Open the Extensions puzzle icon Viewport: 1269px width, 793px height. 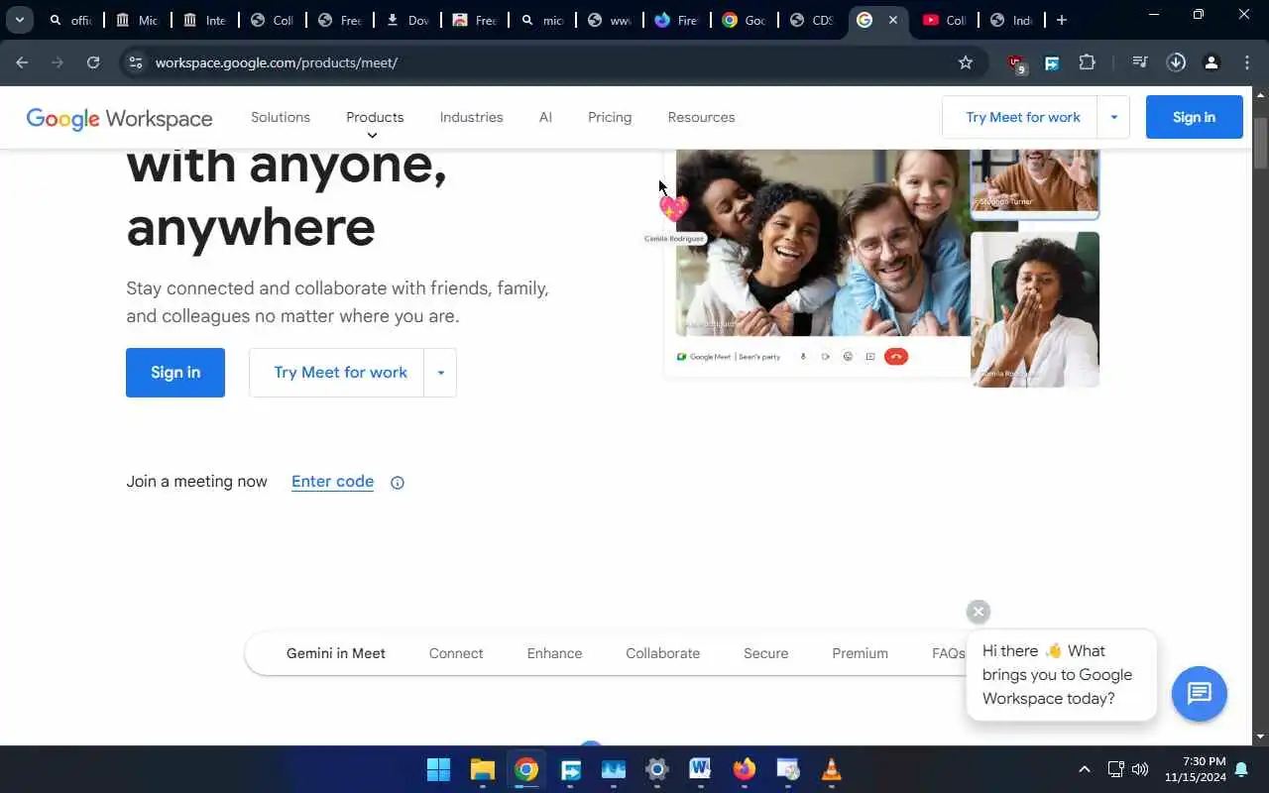1087,62
